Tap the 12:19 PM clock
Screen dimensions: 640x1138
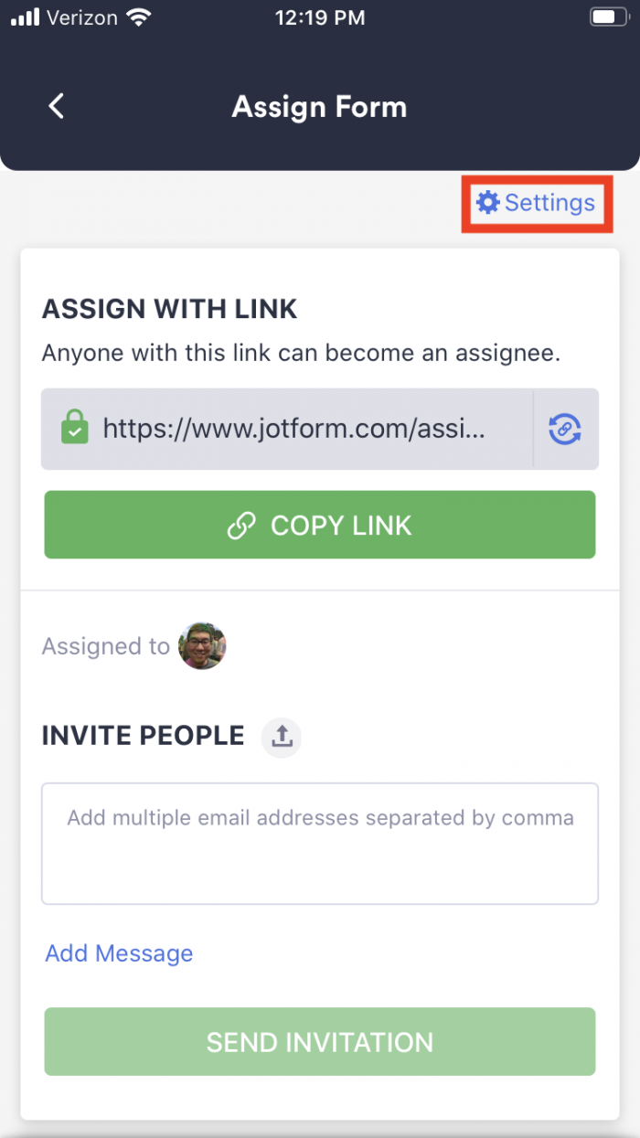319,17
